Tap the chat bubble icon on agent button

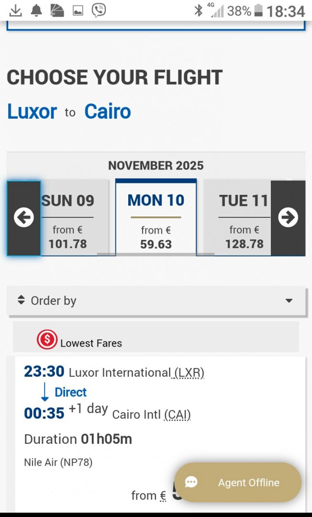(191, 483)
